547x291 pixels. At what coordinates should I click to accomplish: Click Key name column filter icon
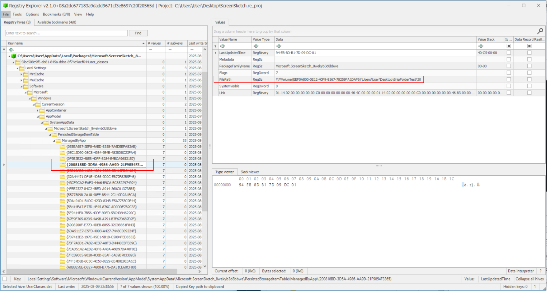(11, 50)
